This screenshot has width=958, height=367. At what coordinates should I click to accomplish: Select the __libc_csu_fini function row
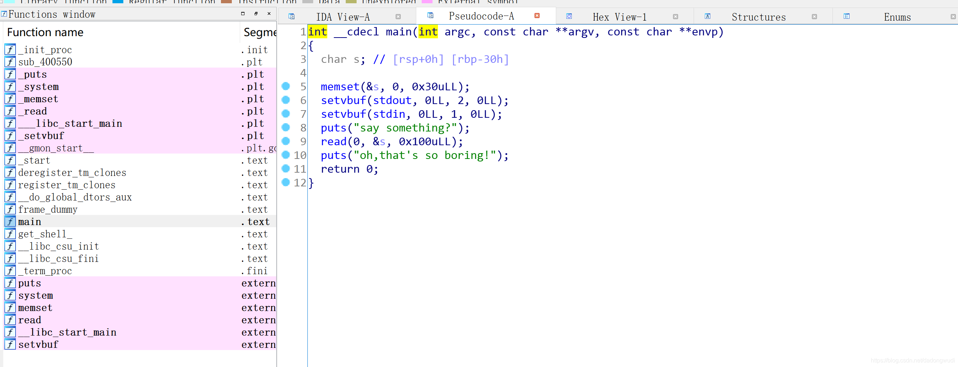(140, 258)
